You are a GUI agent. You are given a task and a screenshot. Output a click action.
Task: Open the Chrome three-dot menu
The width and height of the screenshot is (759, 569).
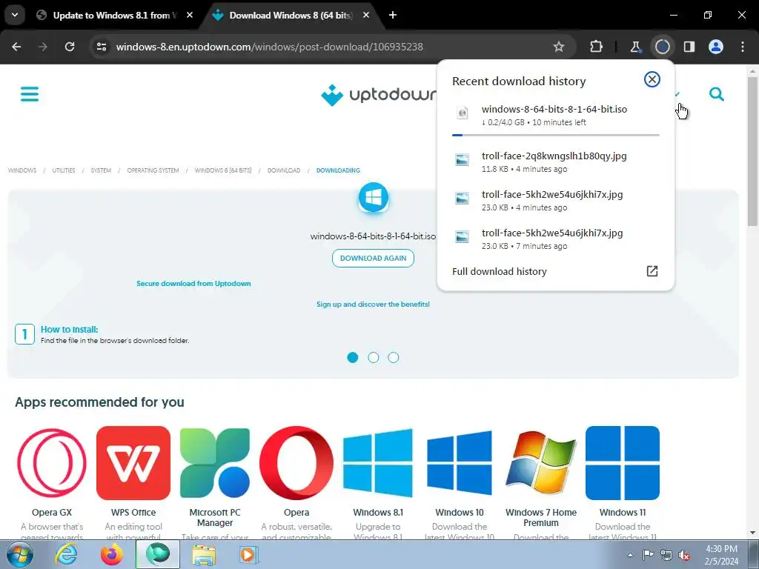click(x=743, y=47)
